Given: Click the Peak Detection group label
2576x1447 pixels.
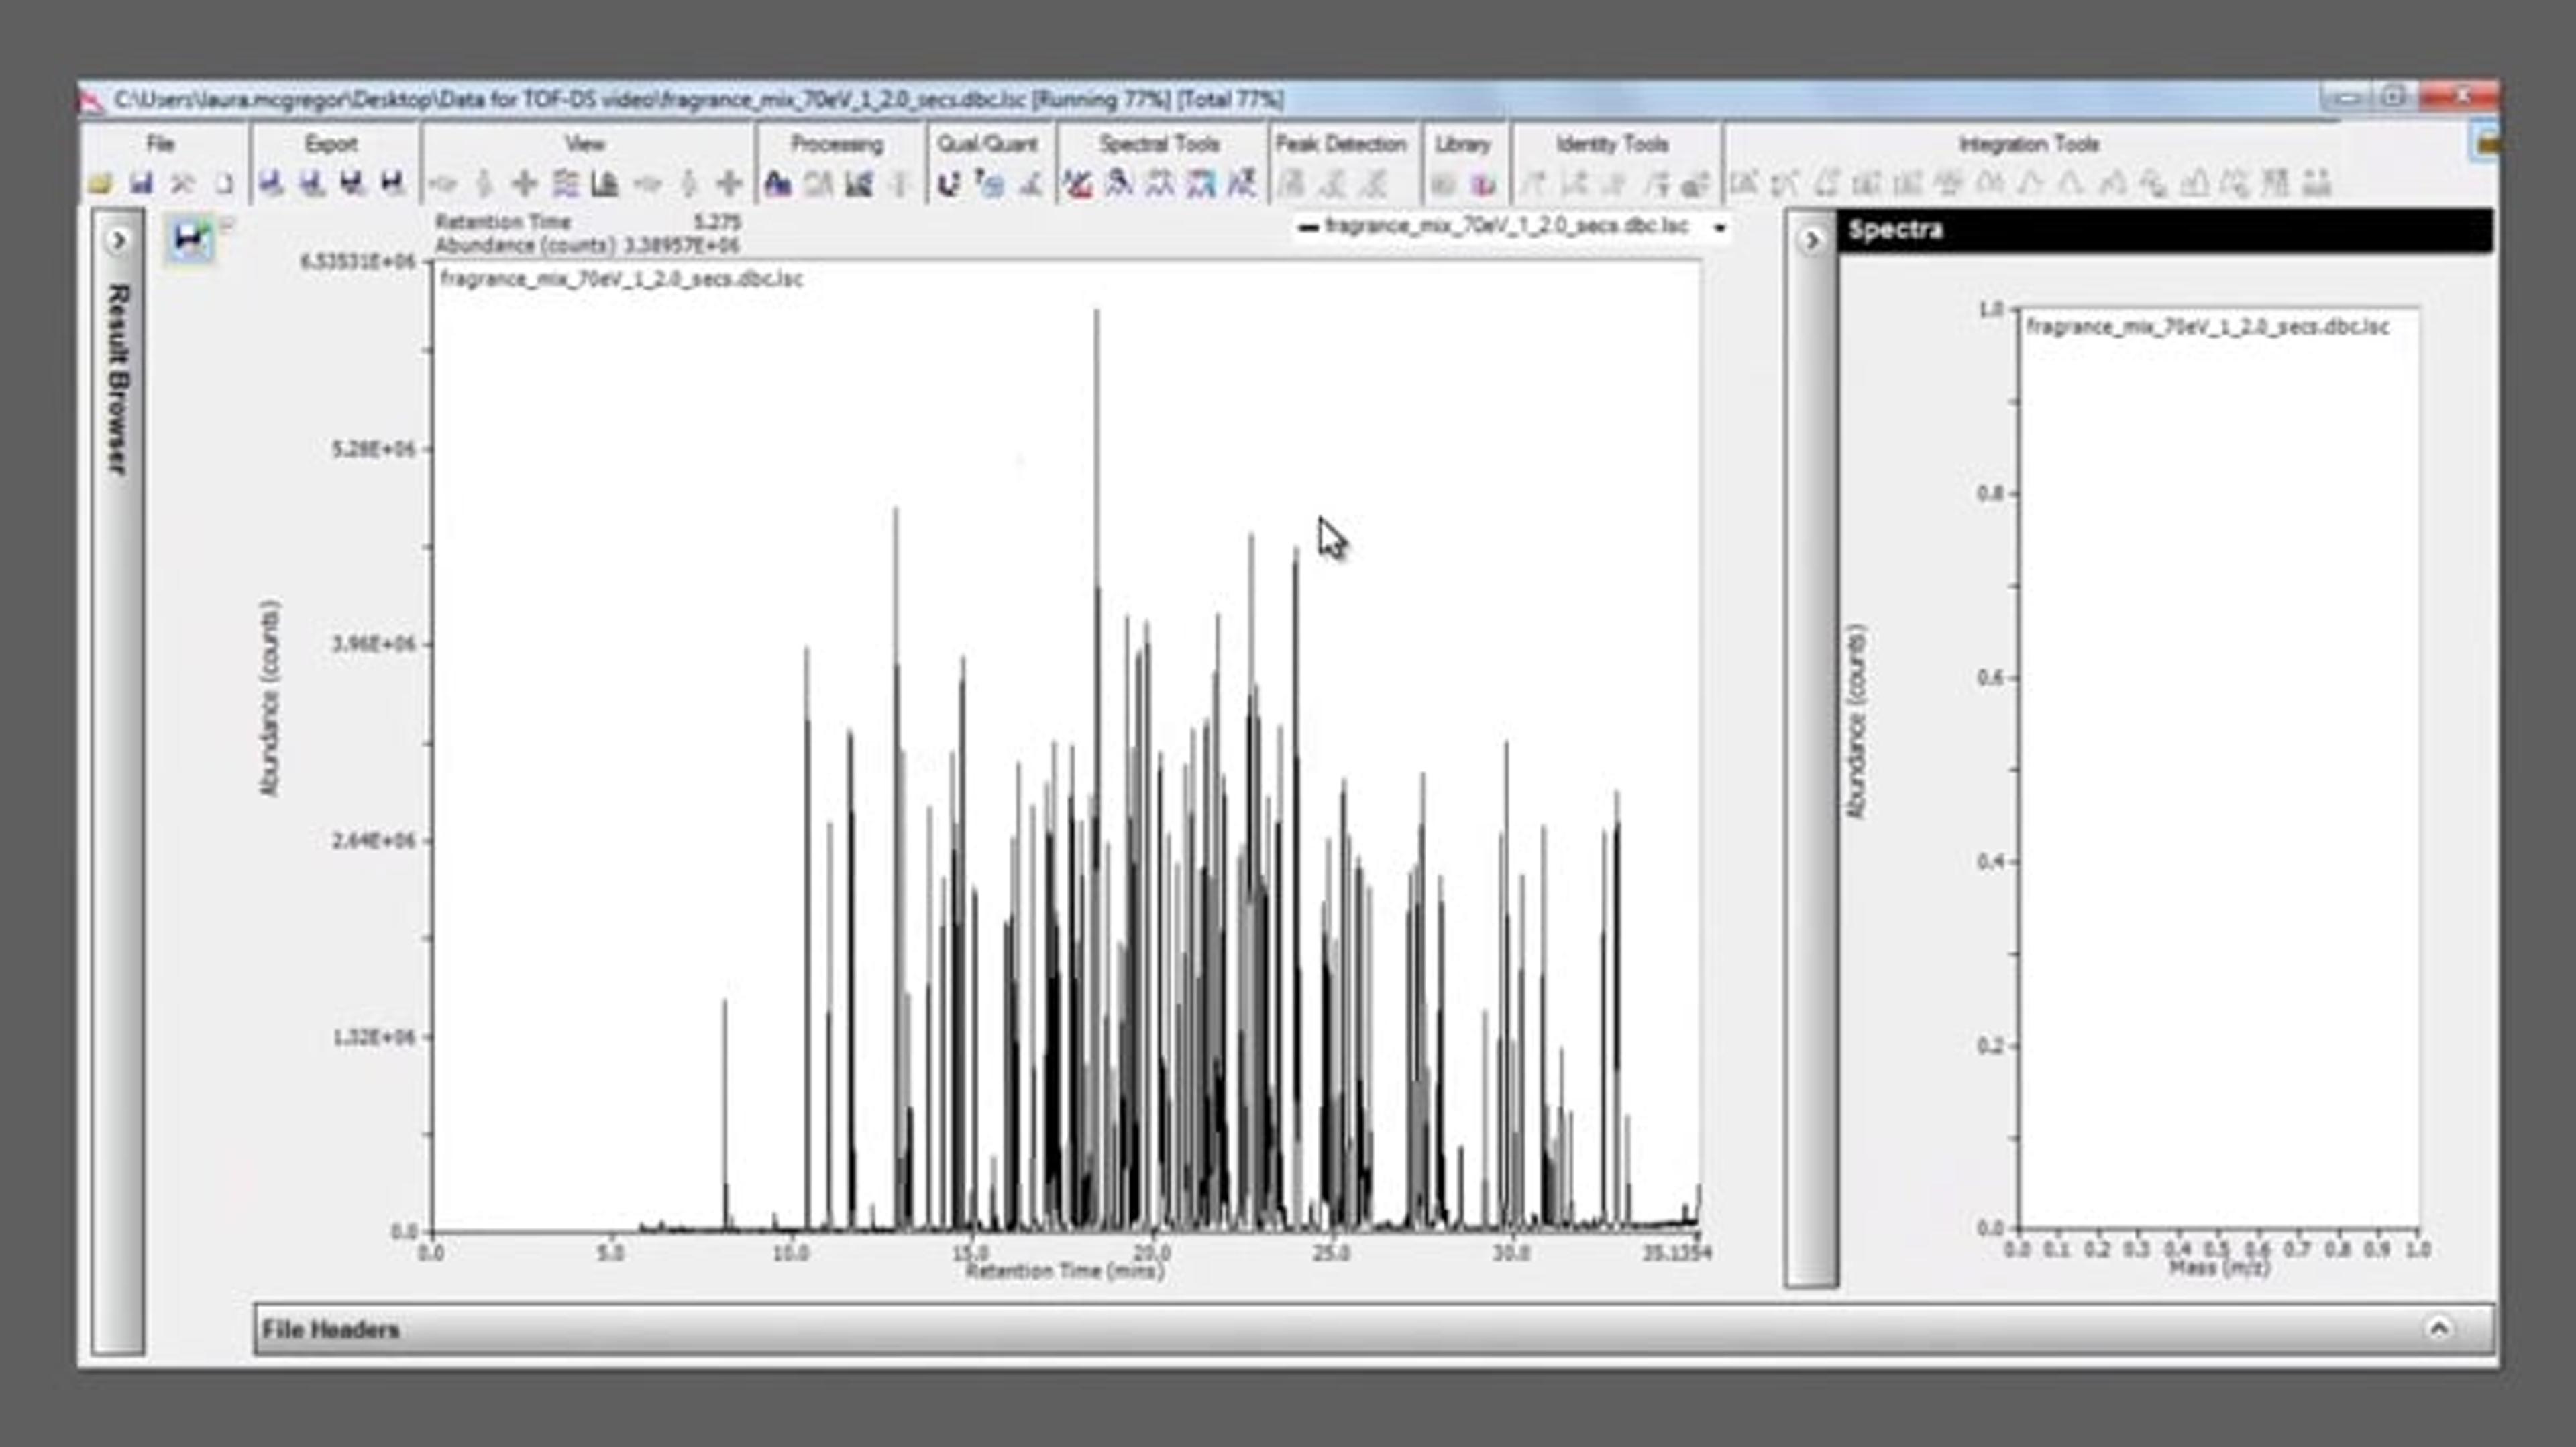Looking at the screenshot, I should click(1341, 144).
